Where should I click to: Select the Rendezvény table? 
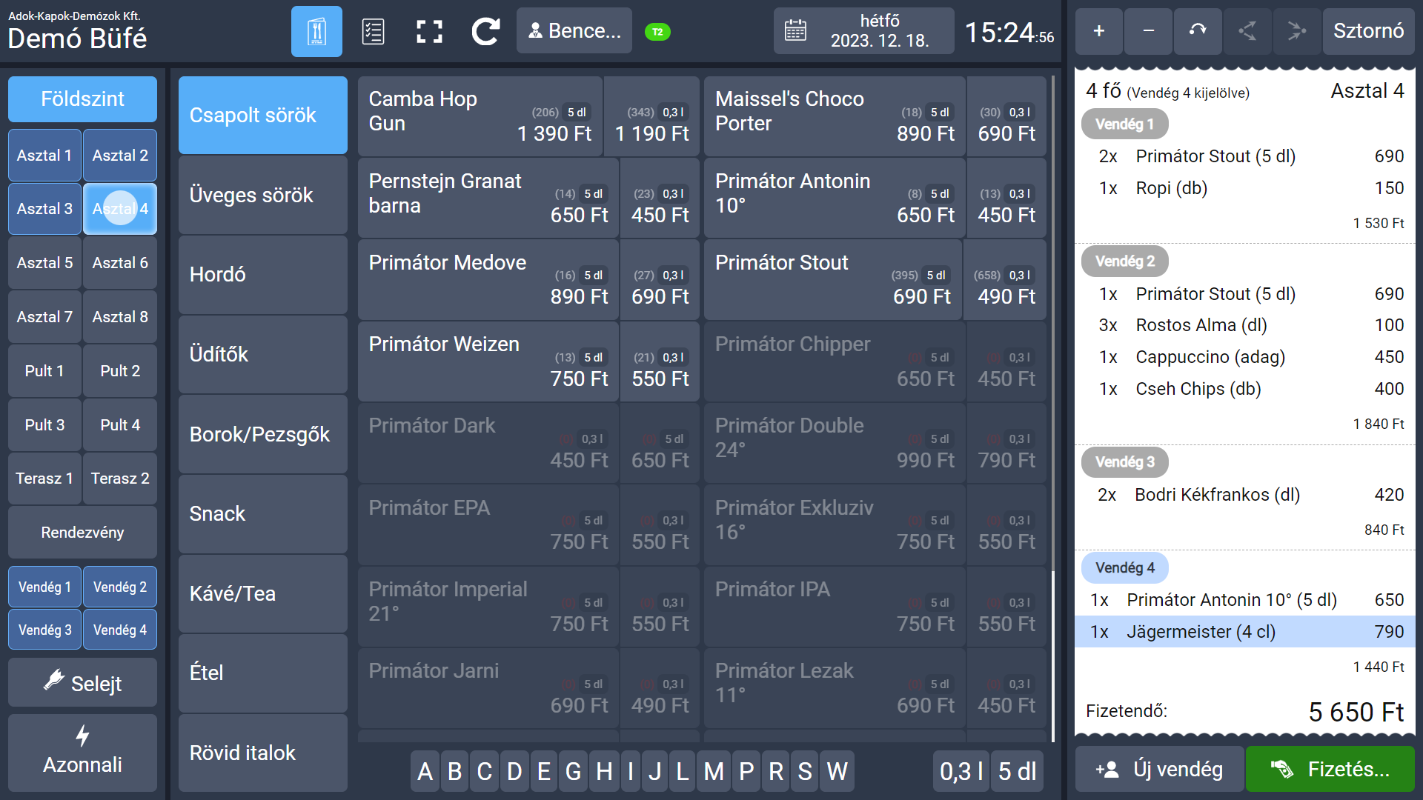pyautogui.click(x=82, y=533)
